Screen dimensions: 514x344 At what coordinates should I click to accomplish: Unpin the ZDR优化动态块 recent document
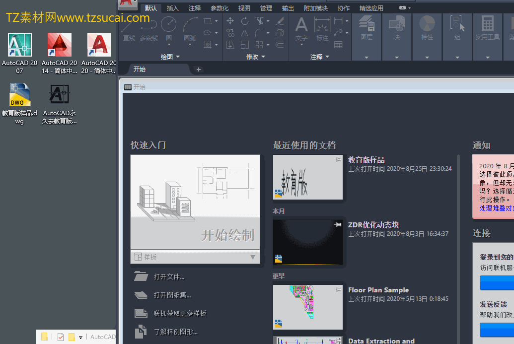pos(338,224)
